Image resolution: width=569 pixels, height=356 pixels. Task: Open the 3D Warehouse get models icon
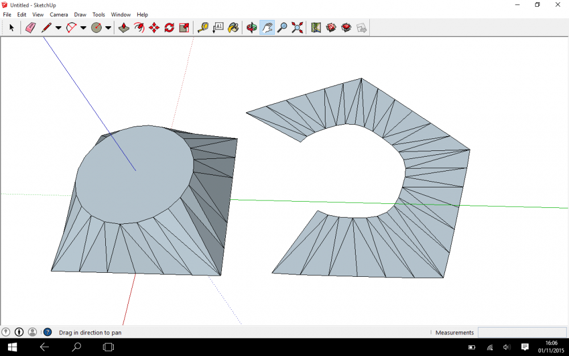[331, 27]
